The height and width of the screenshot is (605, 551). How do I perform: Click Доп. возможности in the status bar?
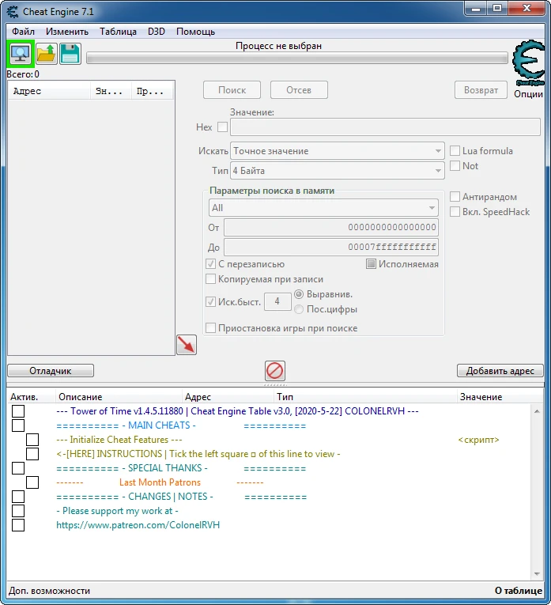pos(49,591)
